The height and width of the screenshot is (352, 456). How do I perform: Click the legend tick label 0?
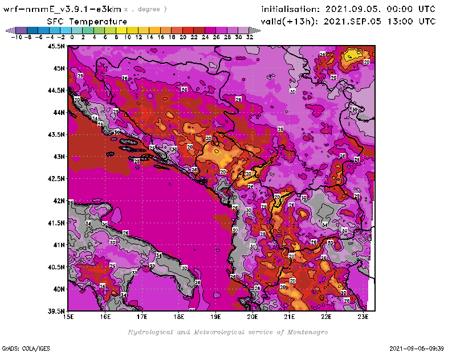tap(72, 37)
